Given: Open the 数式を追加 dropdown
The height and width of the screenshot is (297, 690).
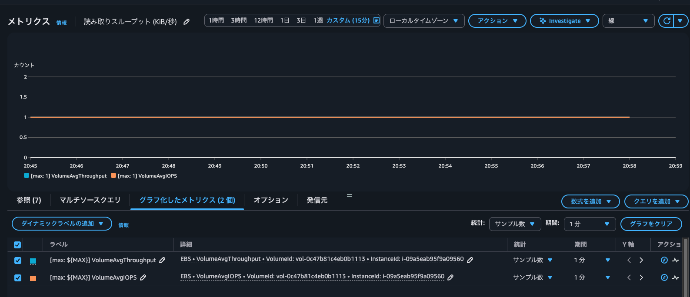Looking at the screenshot, I should pos(590,201).
